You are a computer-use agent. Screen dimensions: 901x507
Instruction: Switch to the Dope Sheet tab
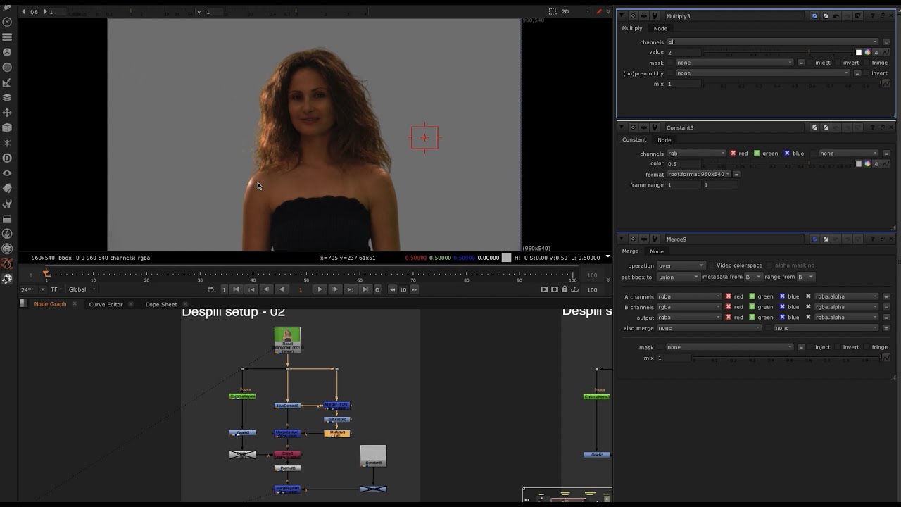(161, 304)
